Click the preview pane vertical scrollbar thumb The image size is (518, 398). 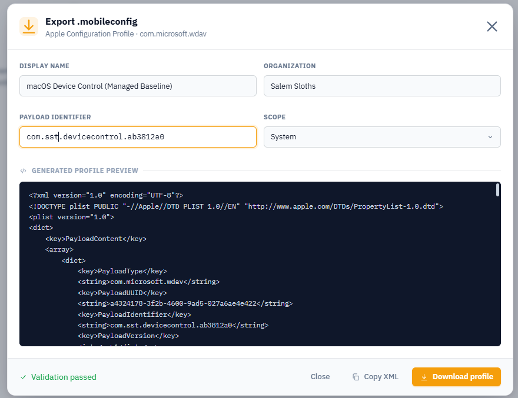(497, 190)
